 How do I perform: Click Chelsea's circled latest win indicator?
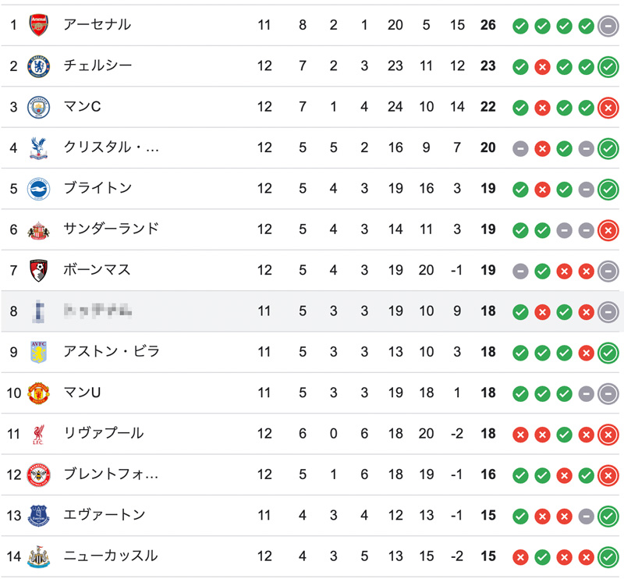pyautogui.click(x=608, y=66)
